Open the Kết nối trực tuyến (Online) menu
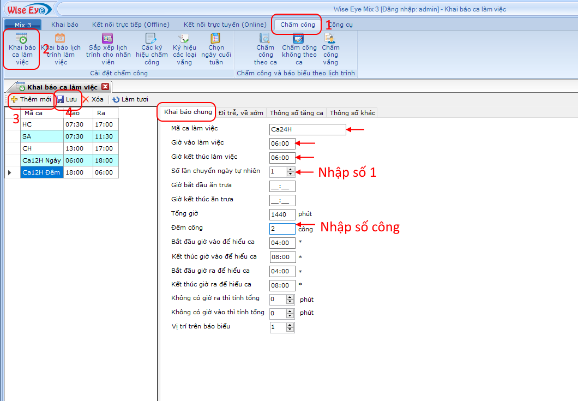Screen dimensions: 578x401 coord(225,25)
